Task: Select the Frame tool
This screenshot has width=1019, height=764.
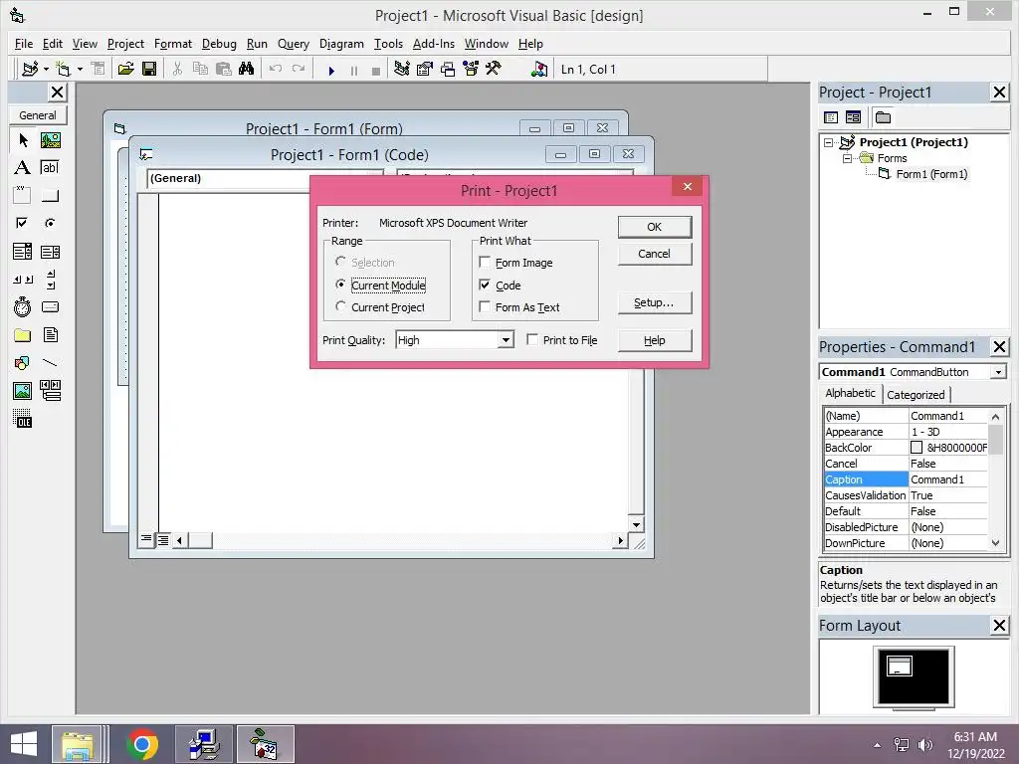Action: (23, 196)
